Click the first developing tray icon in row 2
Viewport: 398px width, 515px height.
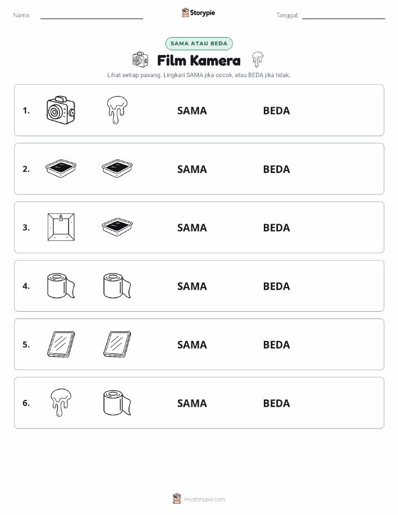coord(61,169)
